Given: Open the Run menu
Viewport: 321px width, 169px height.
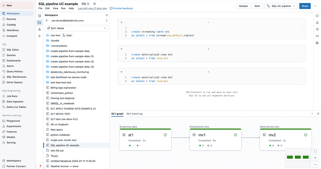Looking at the screenshot, I should (63, 8).
